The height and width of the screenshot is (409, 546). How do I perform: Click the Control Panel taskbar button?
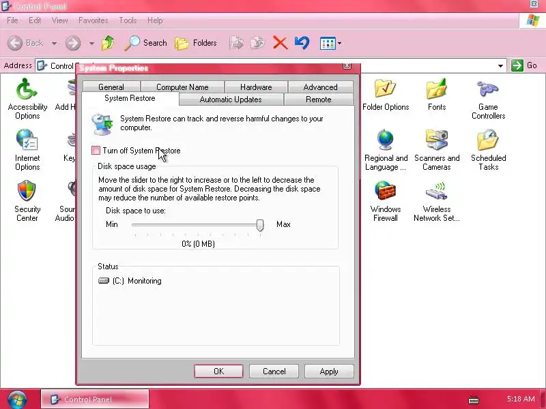[x=95, y=399]
